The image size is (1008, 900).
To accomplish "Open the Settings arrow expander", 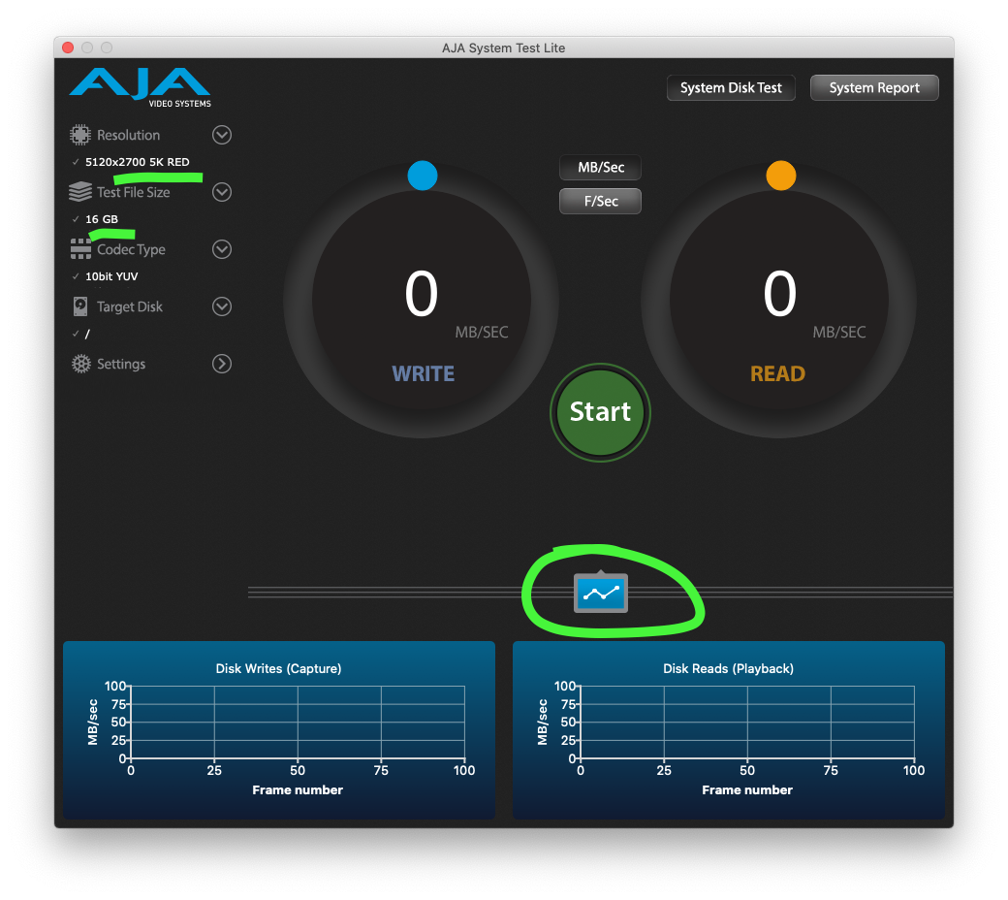I will (x=222, y=364).
